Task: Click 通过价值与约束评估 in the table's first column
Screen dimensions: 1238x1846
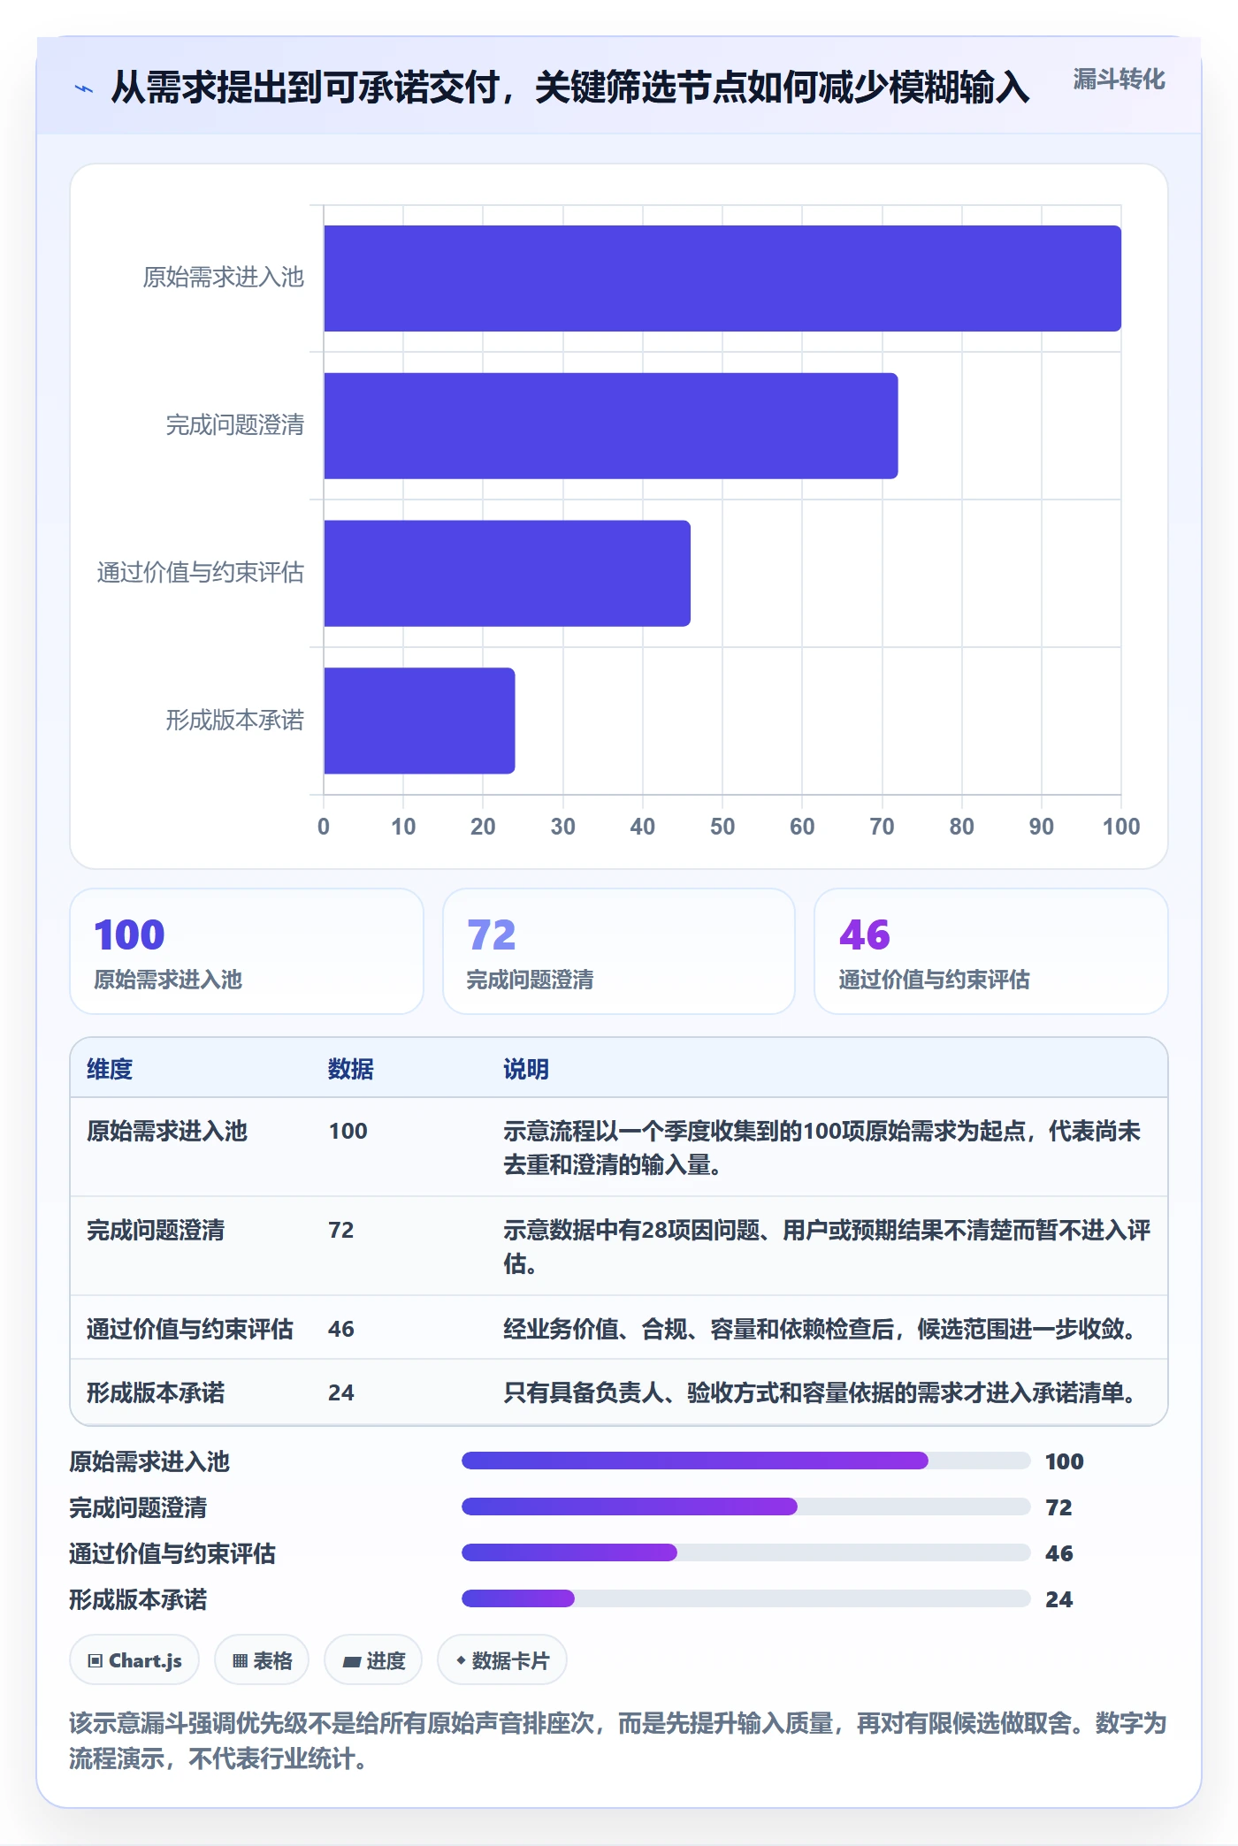Action: pyautogui.click(x=190, y=1329)
